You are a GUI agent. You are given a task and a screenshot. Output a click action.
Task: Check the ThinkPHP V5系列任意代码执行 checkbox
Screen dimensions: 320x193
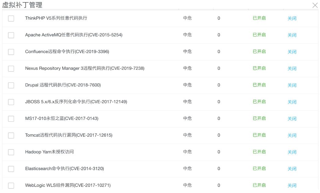point(11,18)
